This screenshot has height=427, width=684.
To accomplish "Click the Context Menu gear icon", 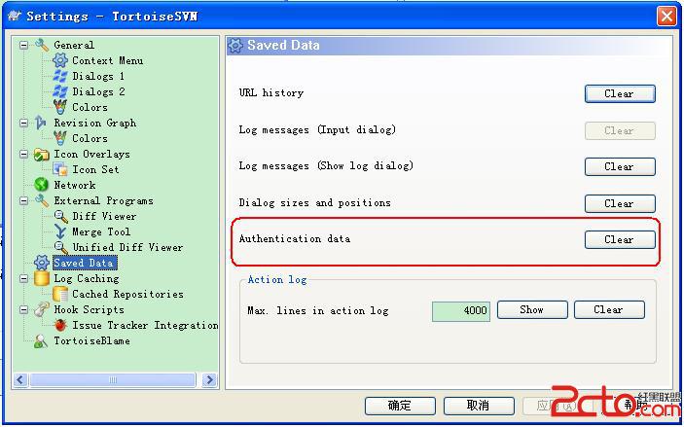I will 60,60.
